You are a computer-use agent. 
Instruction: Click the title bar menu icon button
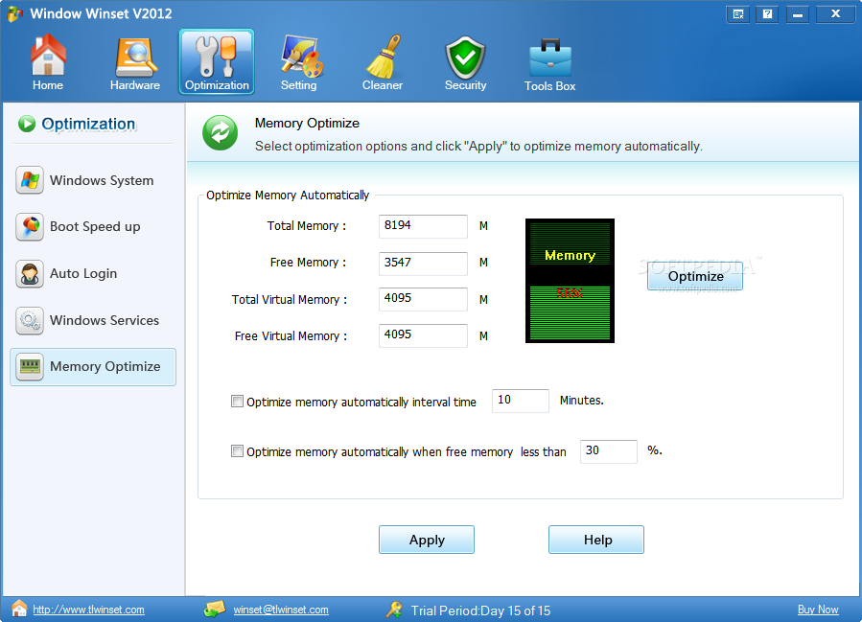coord(738,14)
